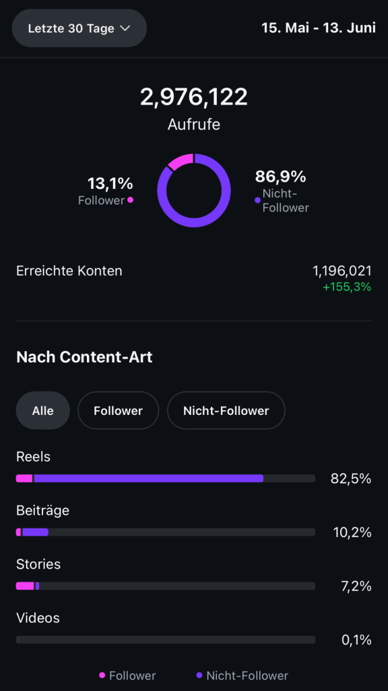Image resolution: width=388 pixels, height=691 pixels.
Task: Select the Alle filter chip
Action: (x=42, y=411)
